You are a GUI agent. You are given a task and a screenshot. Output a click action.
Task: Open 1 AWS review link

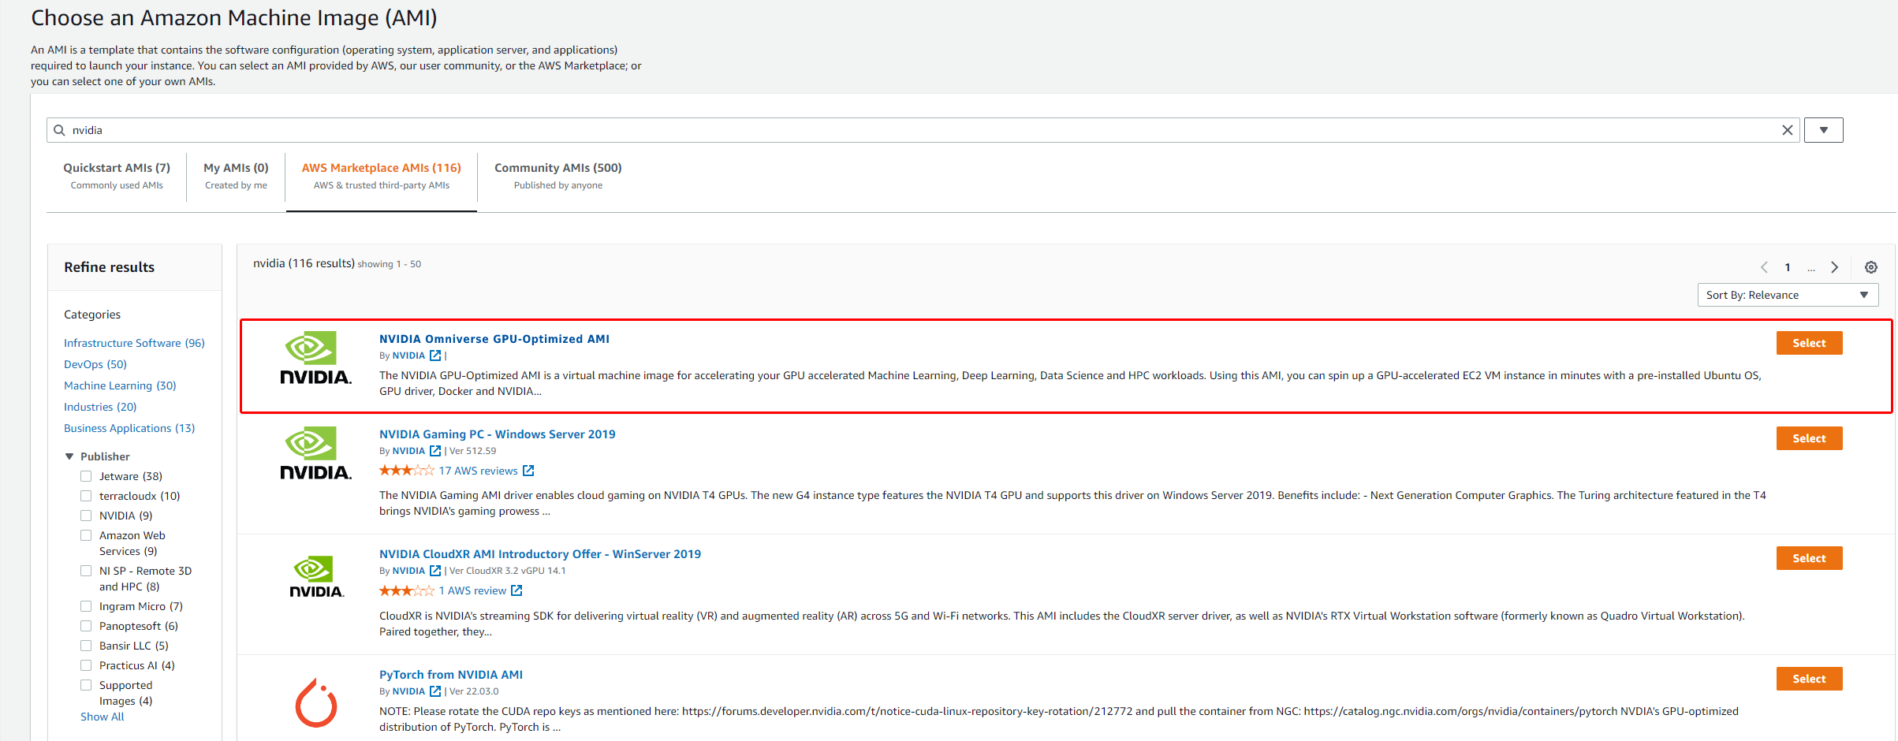click(x=473, y=590)
